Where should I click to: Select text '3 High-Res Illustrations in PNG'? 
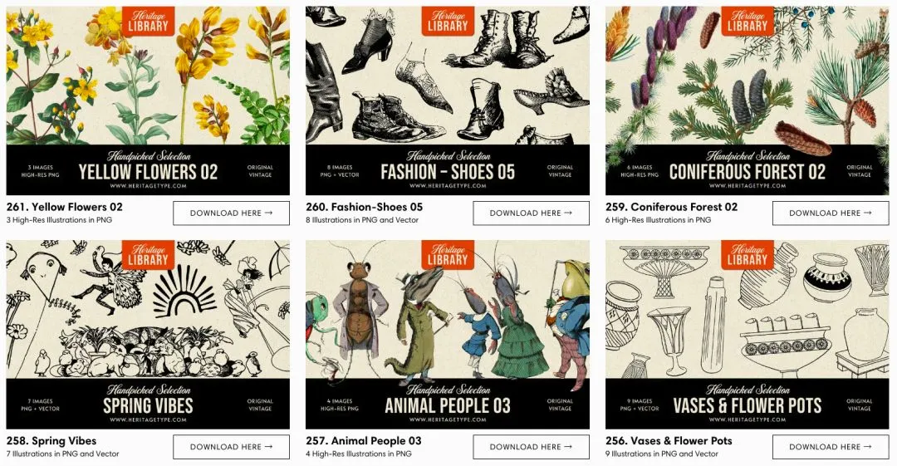[x=60, y=220]
